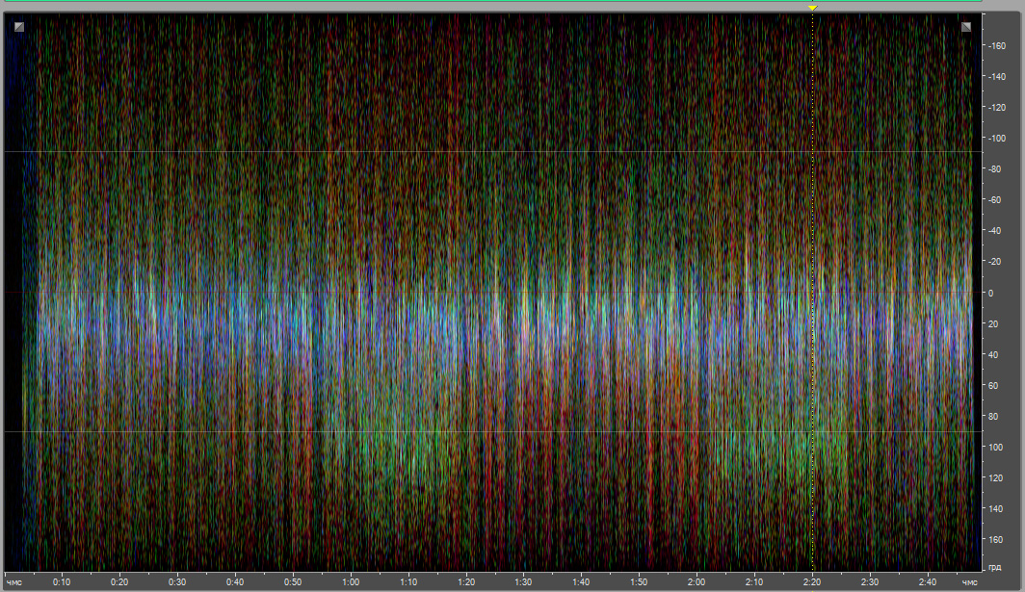Move cursor to 2:00 on ruler
Viewport: 1025px width, 592px height.
(696, 582)
